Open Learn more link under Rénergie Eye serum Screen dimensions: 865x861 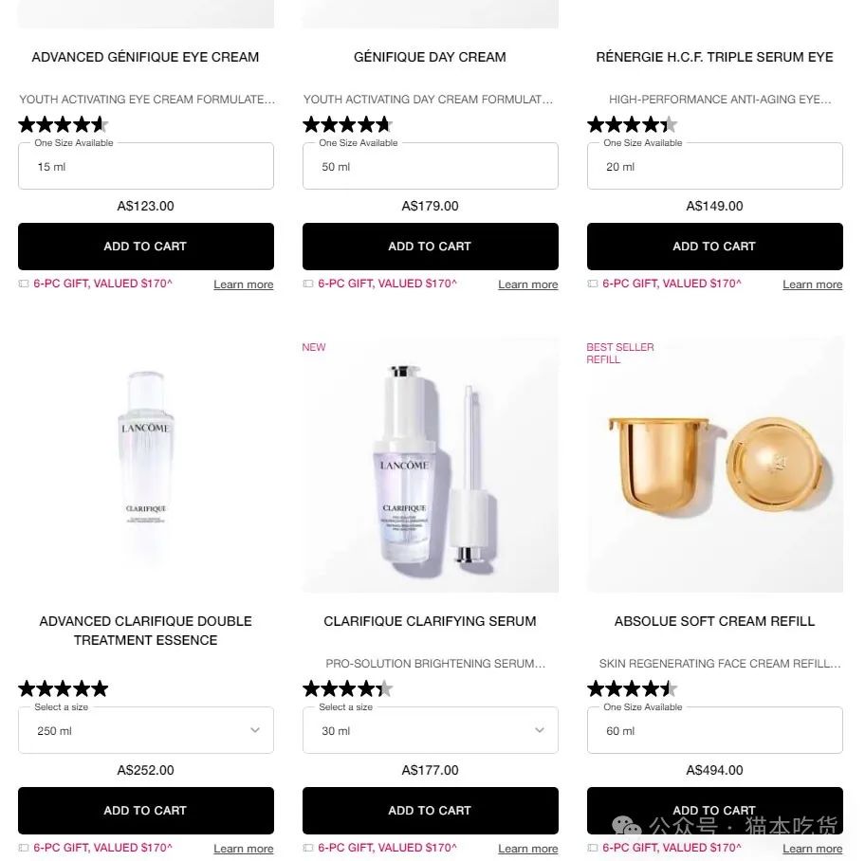pyautogui.click(x=813, y=284)
